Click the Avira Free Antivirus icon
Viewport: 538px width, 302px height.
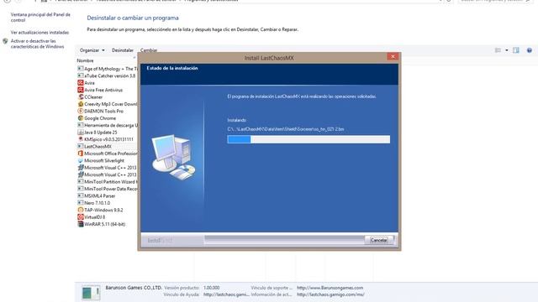pos(81,90)
